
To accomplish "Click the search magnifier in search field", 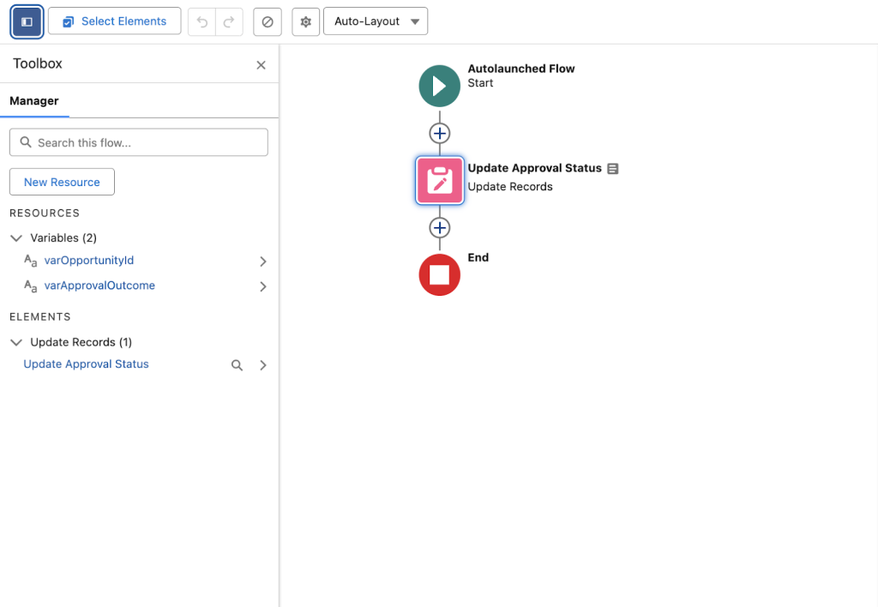I will pos(26,142).
